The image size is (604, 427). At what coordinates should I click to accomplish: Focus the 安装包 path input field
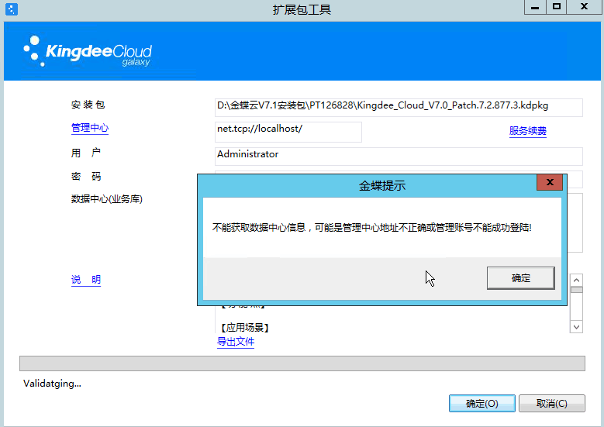pyautogui.click(x=399, y=108)
